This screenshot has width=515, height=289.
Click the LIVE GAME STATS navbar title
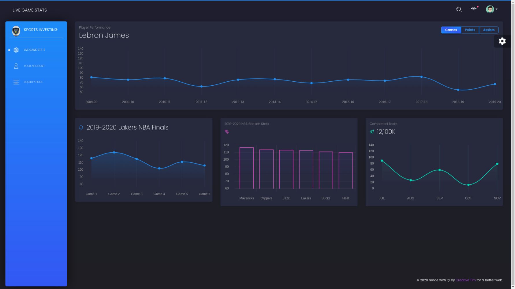click(x=30, y=10)
